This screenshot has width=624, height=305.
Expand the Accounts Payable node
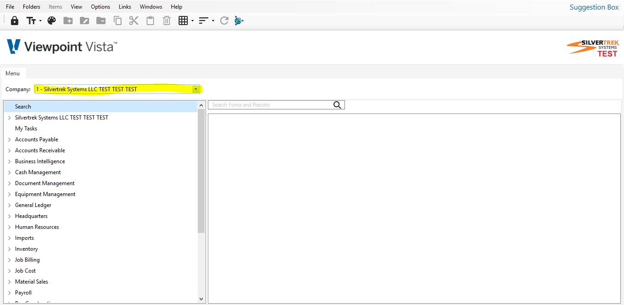pyautogui.click(x=10, y=140)
